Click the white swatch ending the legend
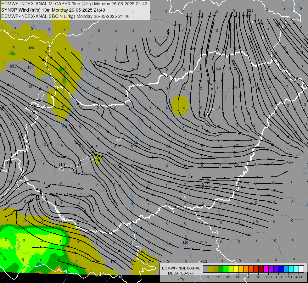This screenshot has height=283, width=308. click(301, 269)
